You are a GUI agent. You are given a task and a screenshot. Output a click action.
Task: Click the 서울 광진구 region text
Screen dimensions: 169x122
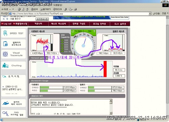tap(15, 19)
